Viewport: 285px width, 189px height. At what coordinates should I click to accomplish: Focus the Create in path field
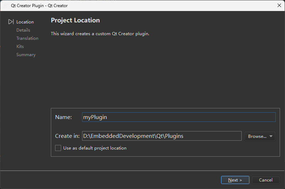pos(162,136)
